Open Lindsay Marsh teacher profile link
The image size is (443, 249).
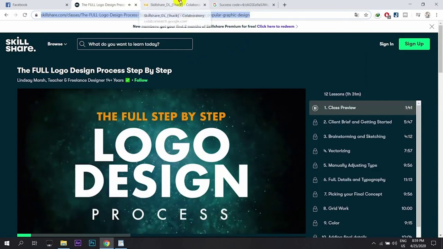click(x=70, y=80)
